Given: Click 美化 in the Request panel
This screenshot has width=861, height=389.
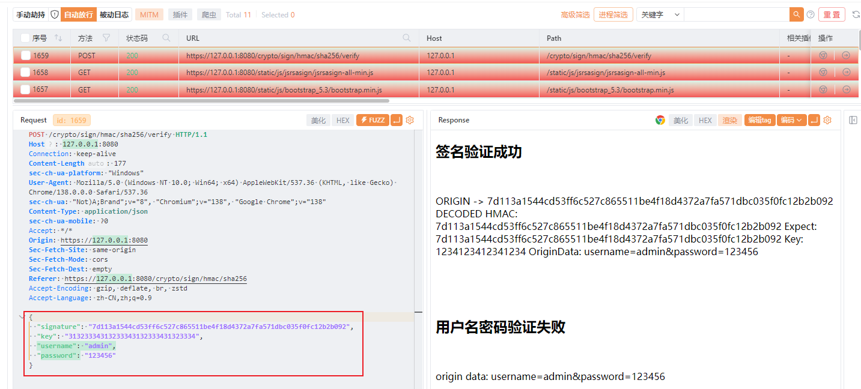Looking at the screenshot, I should pyautogui.click(x=318, y=120).
